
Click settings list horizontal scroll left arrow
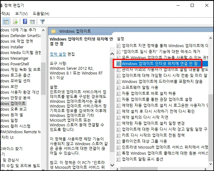tap(117, 169)
